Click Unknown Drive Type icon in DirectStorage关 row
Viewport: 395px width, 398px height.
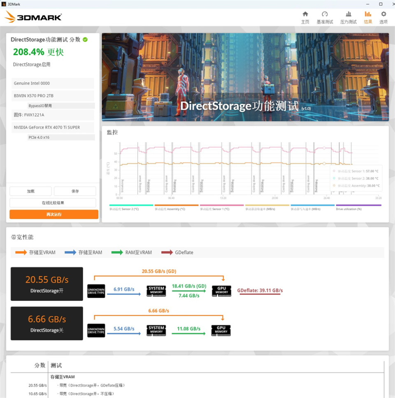click(96, 331)
